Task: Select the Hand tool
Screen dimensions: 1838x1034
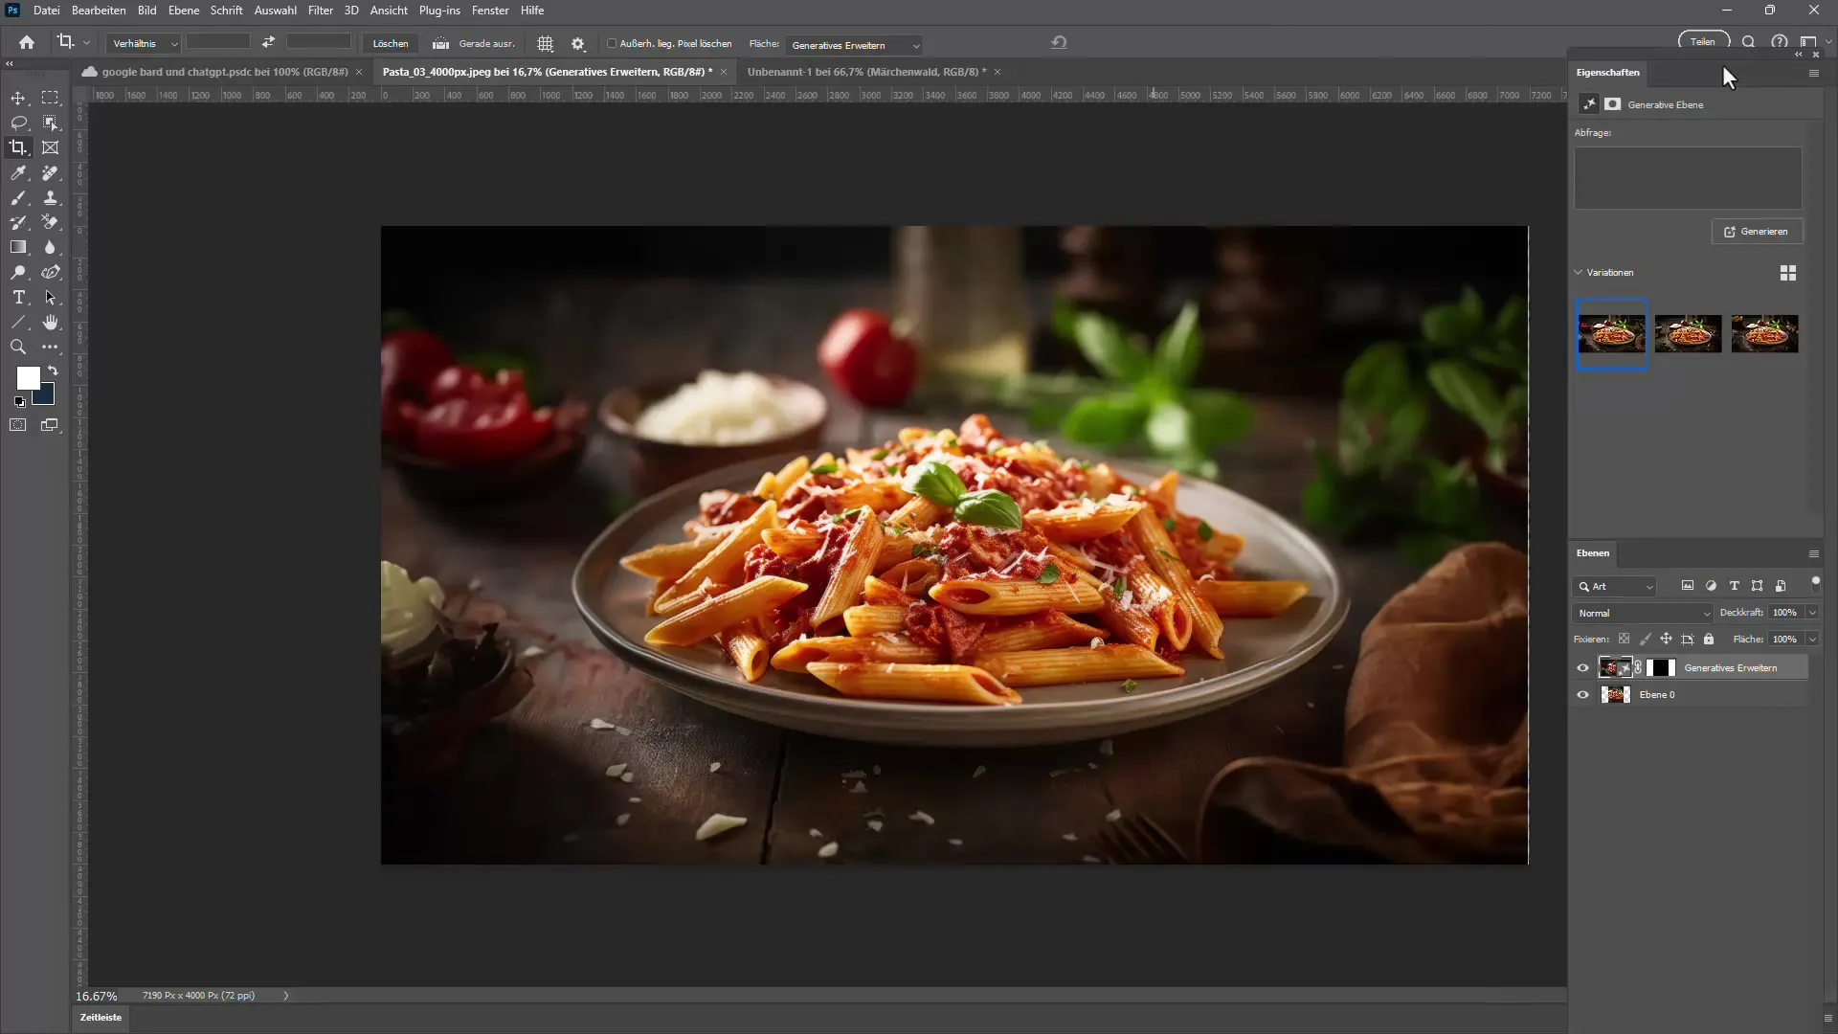Action: pyautogui.click(x=51, y=323)
